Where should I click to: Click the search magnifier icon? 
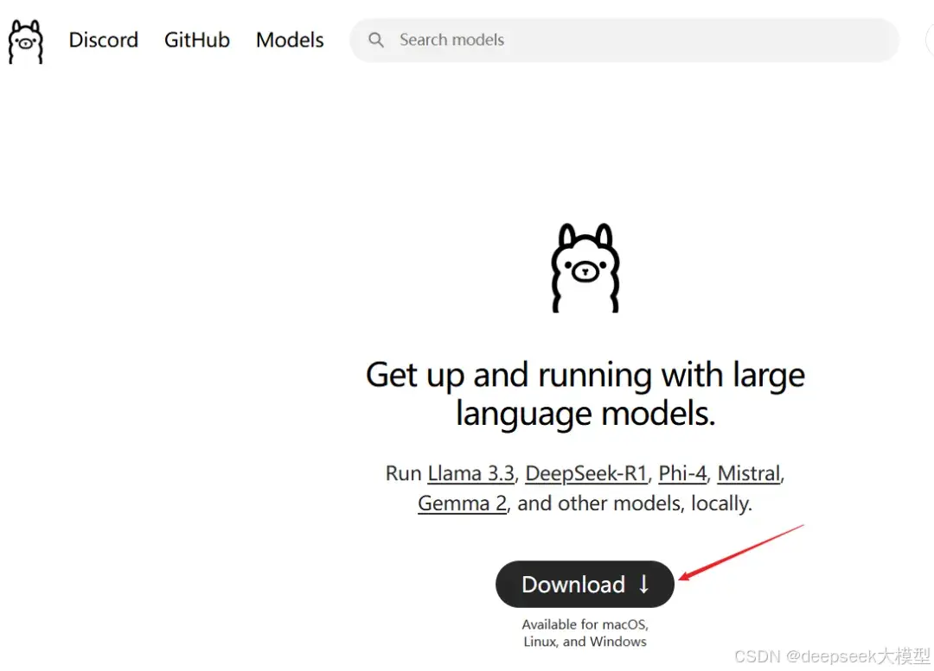point(376,40)
